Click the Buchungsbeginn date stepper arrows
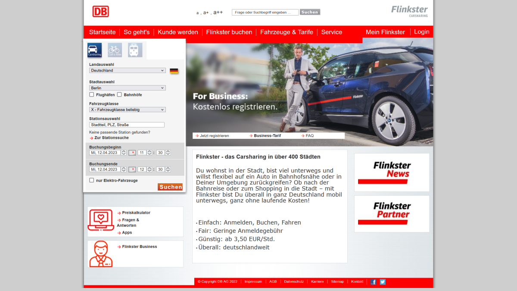Viewport: 517px width, 291px height. (x=124, y=153)
